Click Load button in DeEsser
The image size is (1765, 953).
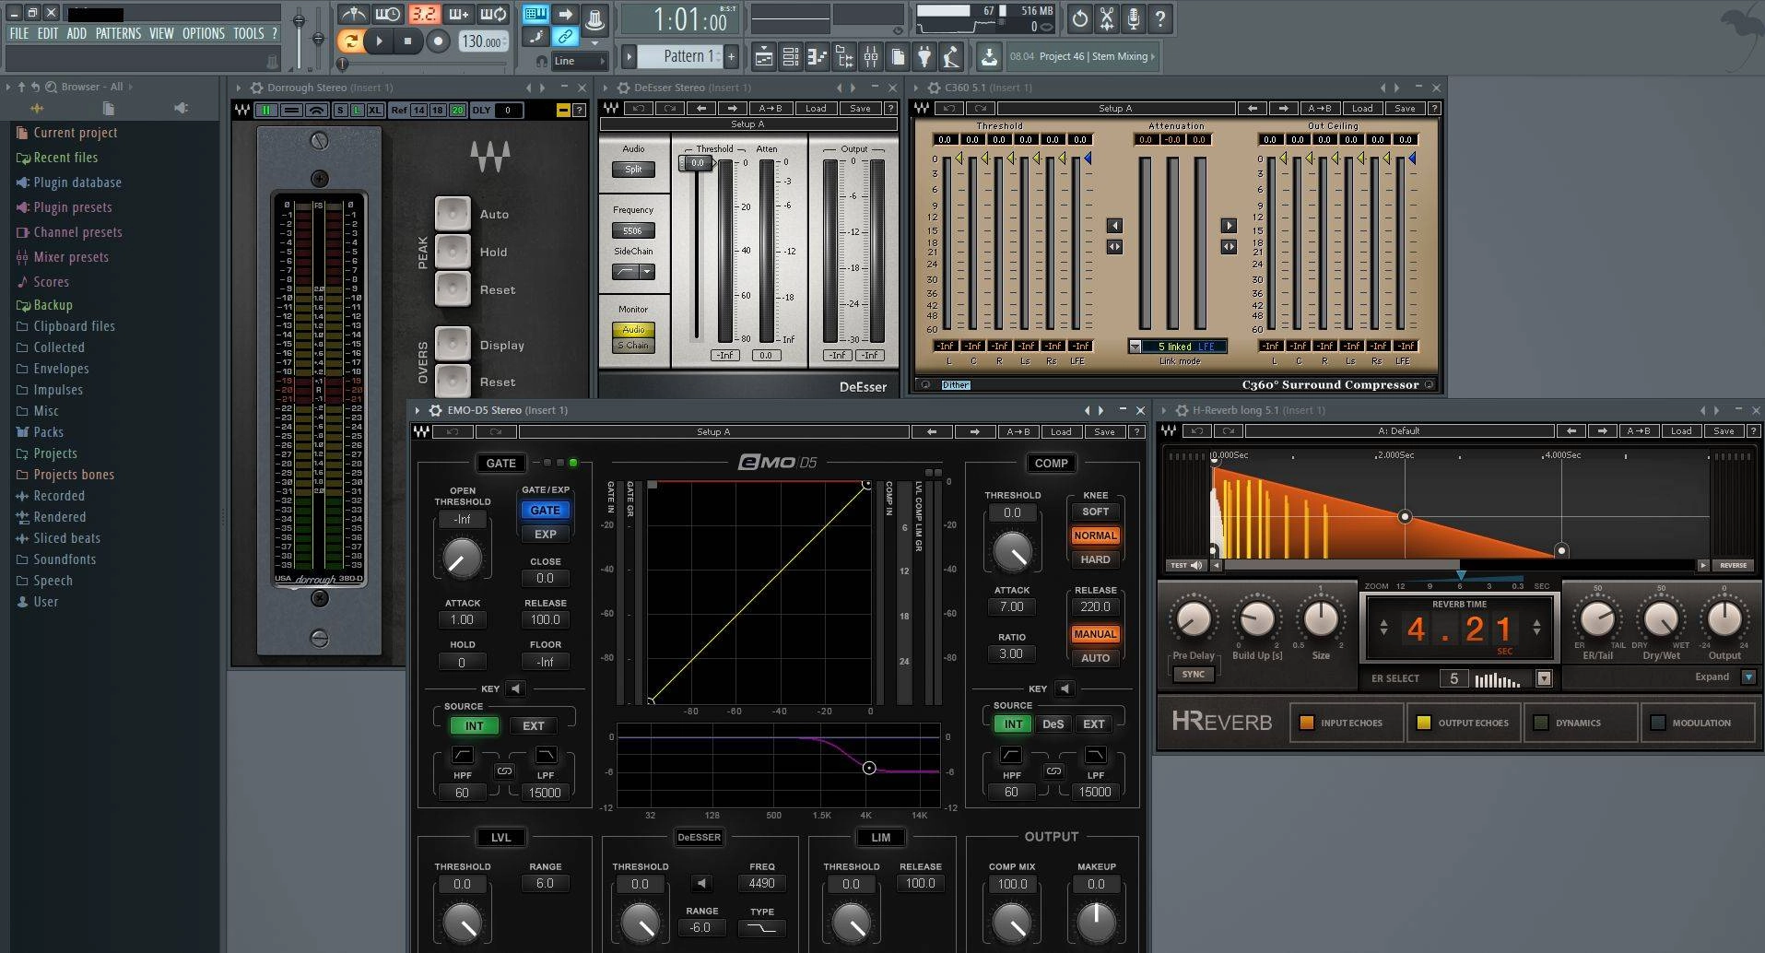click(816, 109)
